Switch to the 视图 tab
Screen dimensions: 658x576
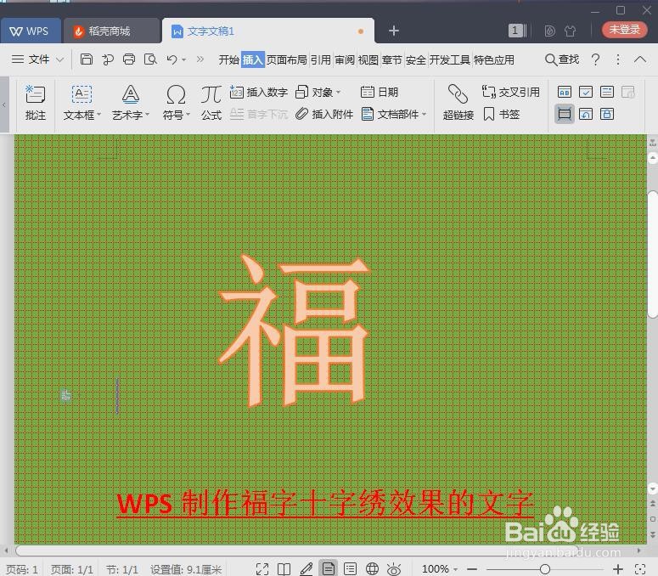click(368, 60)
